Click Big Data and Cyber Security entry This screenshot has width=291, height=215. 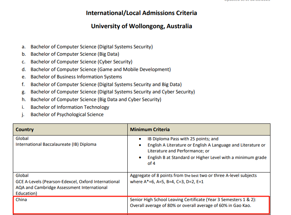pos(96,100)
